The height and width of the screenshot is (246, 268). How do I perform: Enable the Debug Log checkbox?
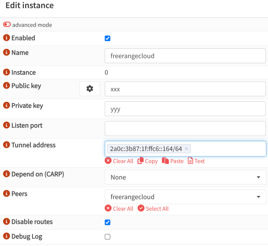108,237
